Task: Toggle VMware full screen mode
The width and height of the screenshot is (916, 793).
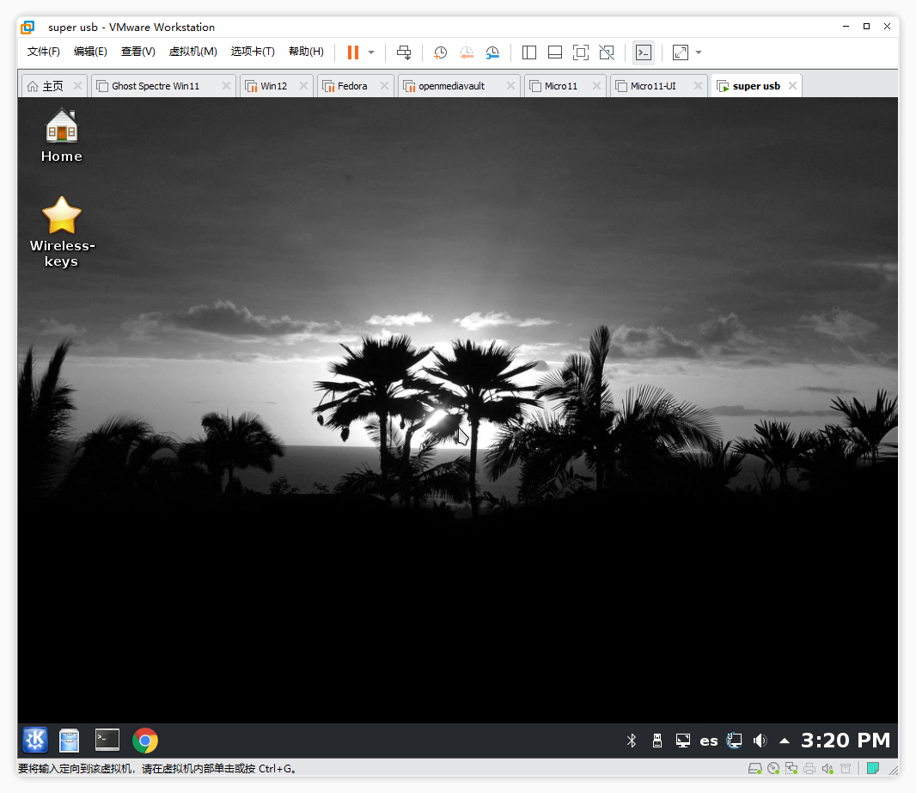Action: point(581,52)
